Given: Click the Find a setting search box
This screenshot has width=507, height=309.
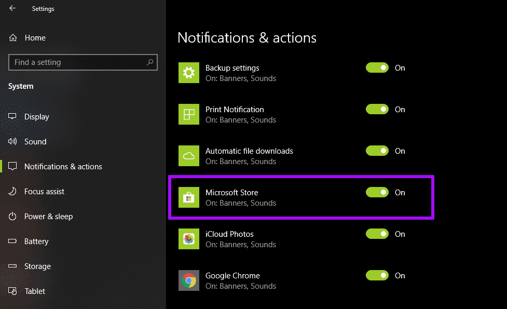Looking at the screenshot, I should point(83,62).
